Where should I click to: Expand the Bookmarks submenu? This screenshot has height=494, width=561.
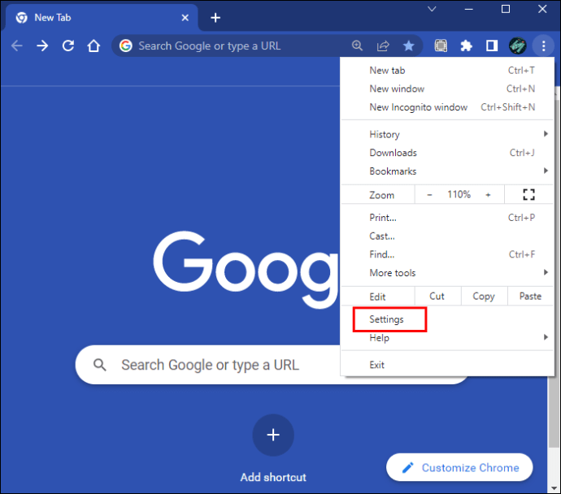(447, 171)
